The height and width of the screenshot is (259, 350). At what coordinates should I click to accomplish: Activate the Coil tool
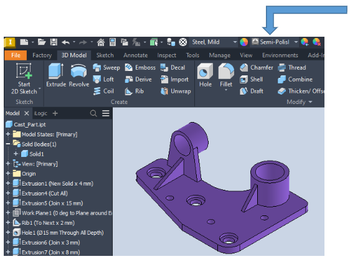coord(103,92)
